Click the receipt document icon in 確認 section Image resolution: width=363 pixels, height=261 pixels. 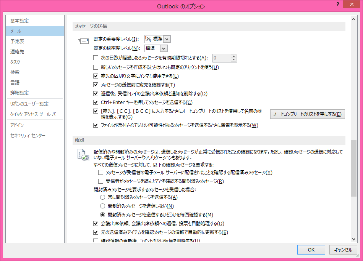[83, 155]
